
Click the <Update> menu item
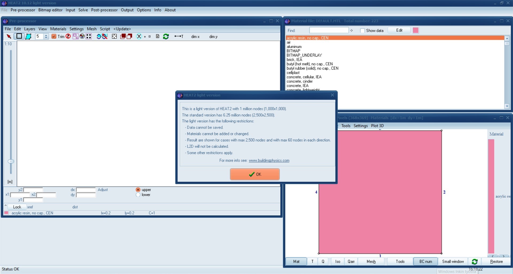coord(122,29)
